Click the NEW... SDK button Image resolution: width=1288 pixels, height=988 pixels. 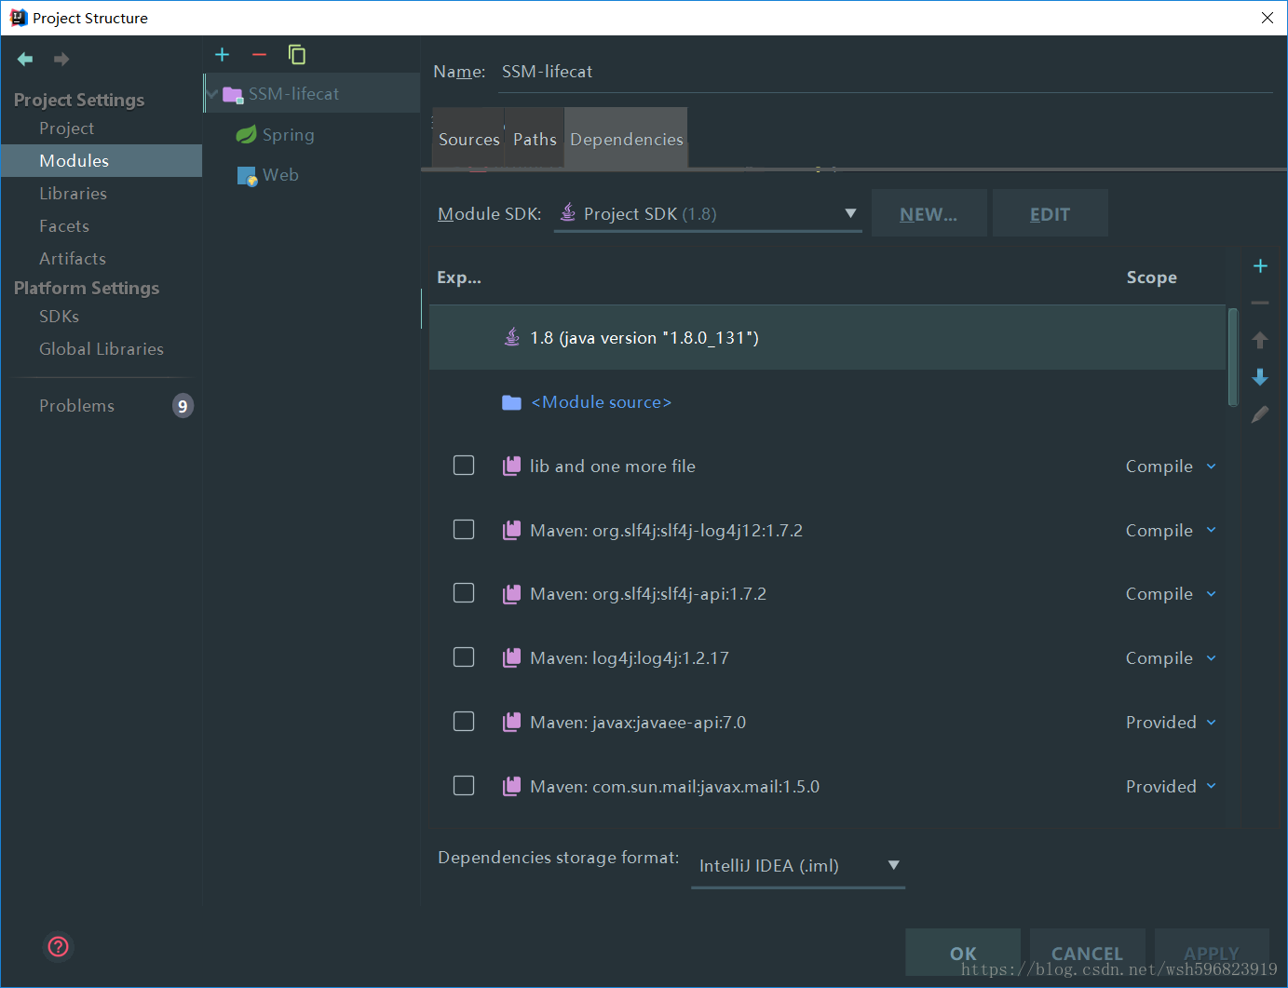(929, 213)
